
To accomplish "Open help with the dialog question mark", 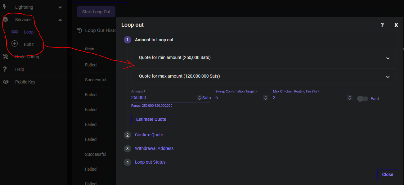I will point(382,25).
